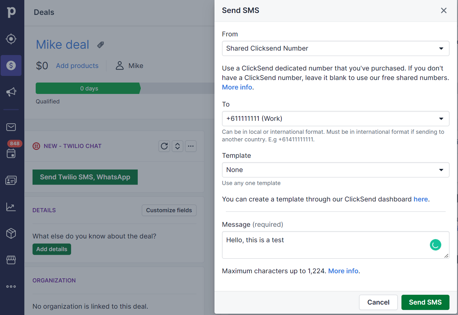The width and height of the screenshot is (458, 315).
Task: Open the ClickSend dashboard 'here' link
Action: coord(421,199)
